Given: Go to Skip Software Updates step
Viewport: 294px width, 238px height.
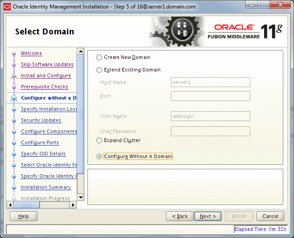Looking at the screenshot, I should pyautogui.click(x=47, y=64).
